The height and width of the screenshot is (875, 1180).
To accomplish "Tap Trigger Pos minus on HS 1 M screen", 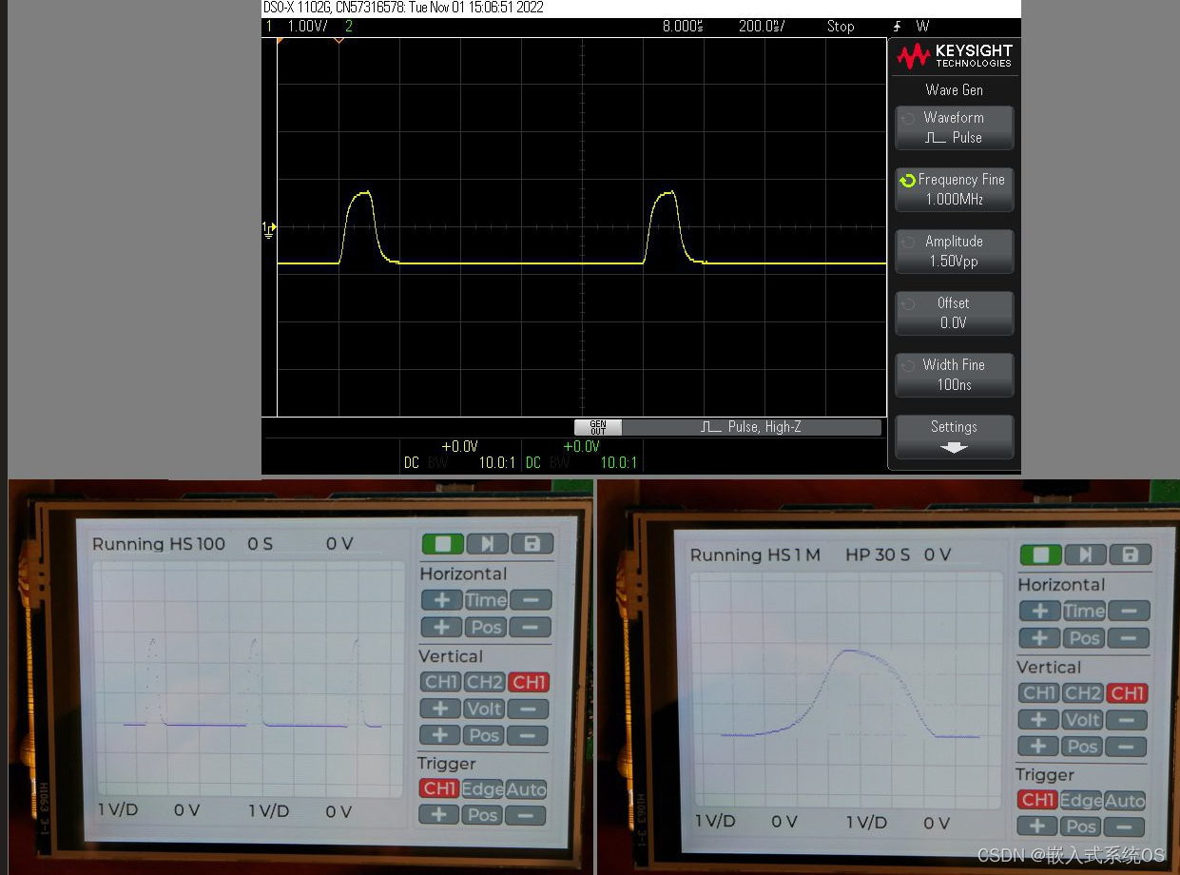I will pyautogui.click(x=1125, y=826).
